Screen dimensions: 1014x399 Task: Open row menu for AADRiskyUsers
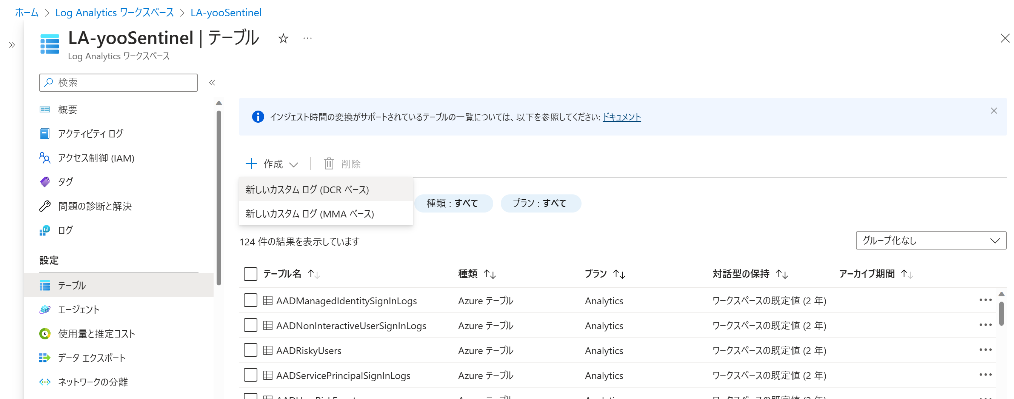[x=985, y=350]
